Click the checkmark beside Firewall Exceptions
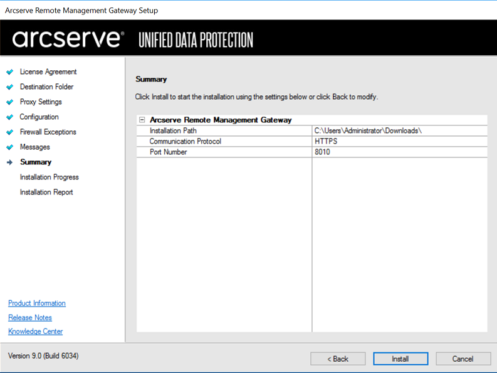This screenshot has height=373, width=497. [x=10, y=132]
